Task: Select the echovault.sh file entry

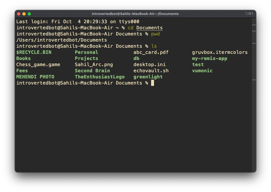Action: point(151,71)
